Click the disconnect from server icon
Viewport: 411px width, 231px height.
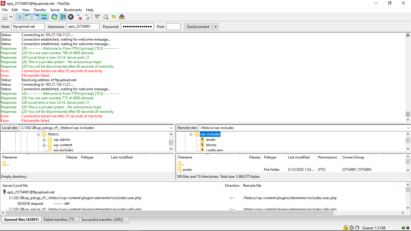(x=79, y=17)
